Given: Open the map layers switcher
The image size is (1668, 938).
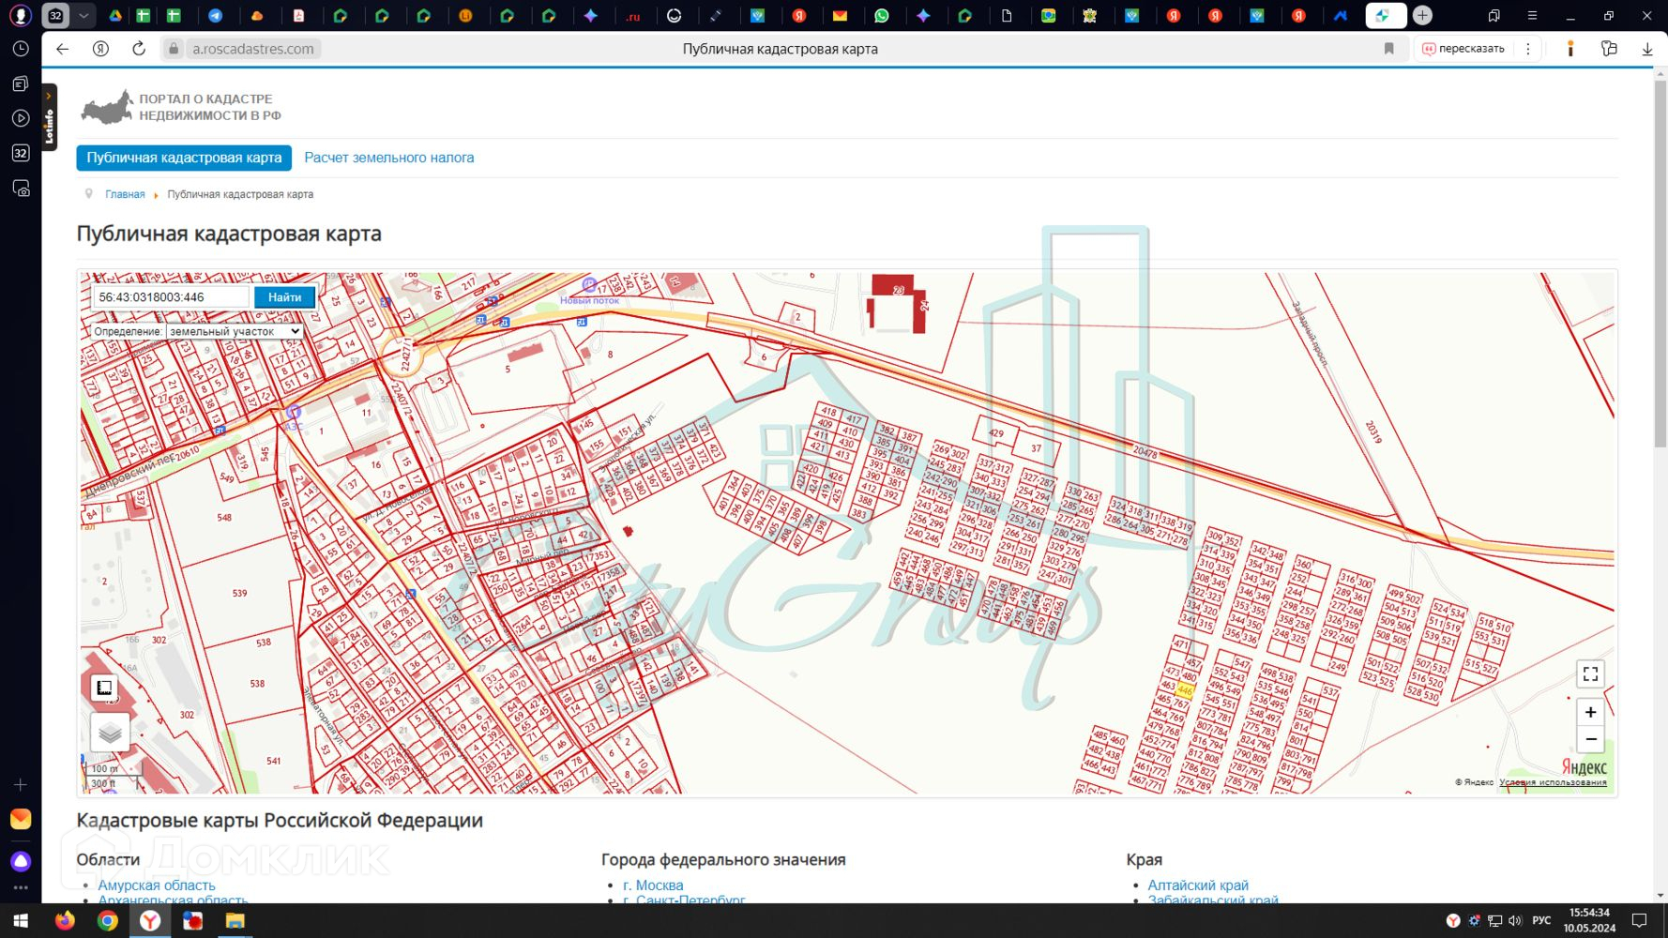Looking at the screenshot, I should pos(110,733).
